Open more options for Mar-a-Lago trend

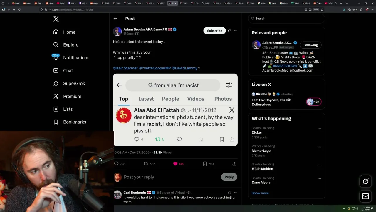click(x=319, y=147)
